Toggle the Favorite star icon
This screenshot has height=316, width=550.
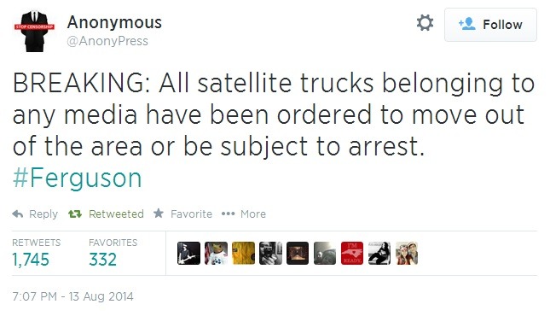(x=159, y=213)
